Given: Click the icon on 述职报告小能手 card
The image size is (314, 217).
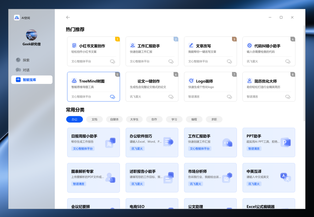Looking at the screenshot, I should click(x=169, y=178).
